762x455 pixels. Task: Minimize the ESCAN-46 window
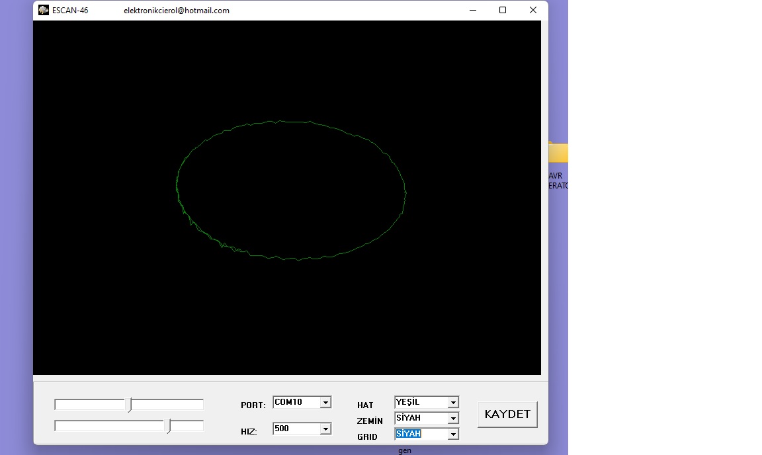tap(473, 10)
